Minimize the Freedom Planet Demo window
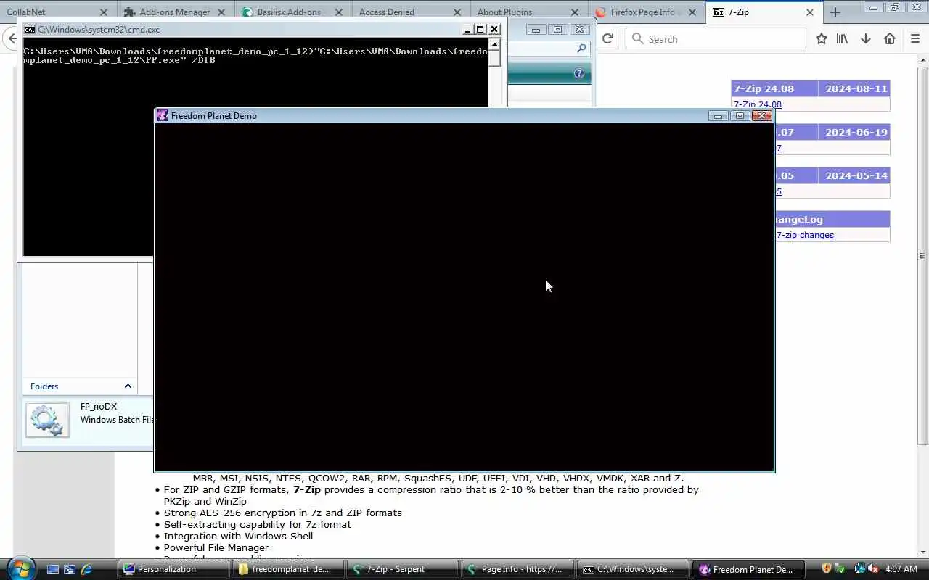 point(719,116)
